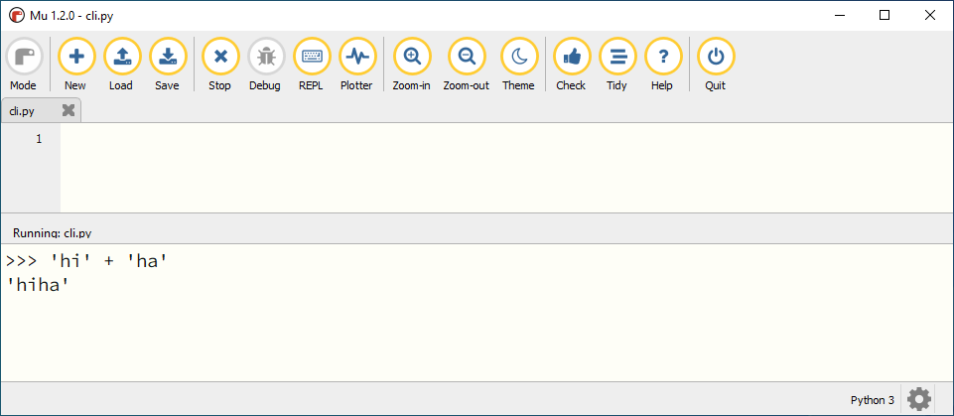Close the Mu window
954x416 pixels.
click(x=929, y=15)
